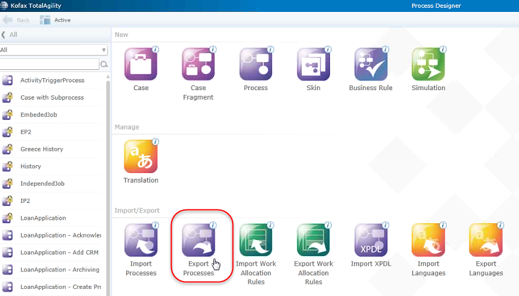Select the Import Processes icon
This screenshot has width=519, height=296.
click(x=141, y=240)
